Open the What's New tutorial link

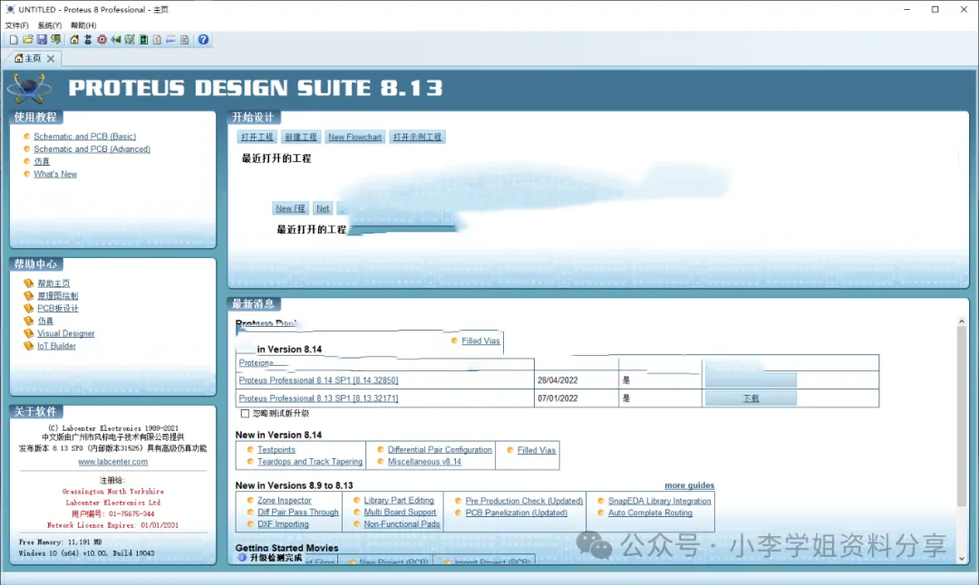tap(55, 174)
